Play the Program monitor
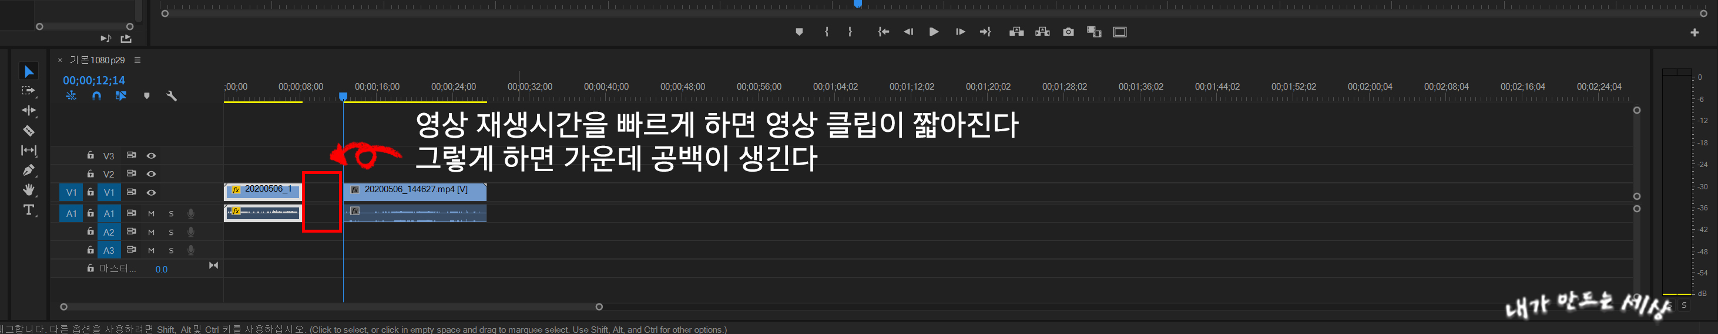This screenshot has width=1718, height=334. pos(934,32)
